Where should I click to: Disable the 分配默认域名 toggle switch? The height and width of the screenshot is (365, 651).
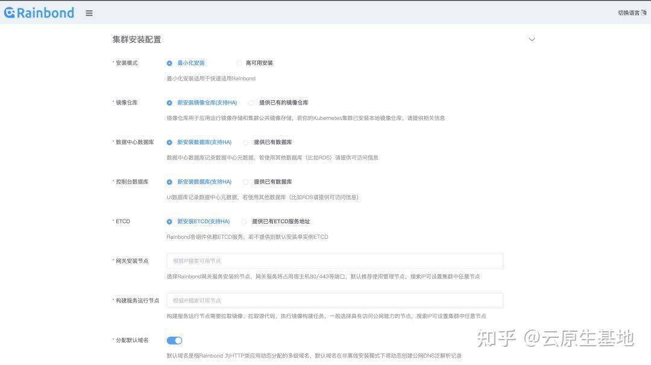pos(174,340)
